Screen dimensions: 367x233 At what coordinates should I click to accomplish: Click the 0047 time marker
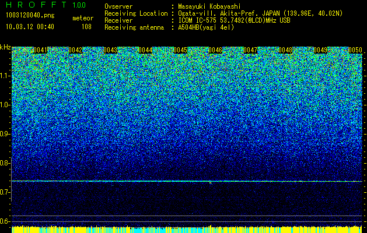[x=250, y=50]
